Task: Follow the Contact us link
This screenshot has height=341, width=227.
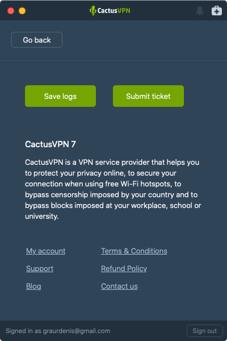Action: tap(119, 286)
